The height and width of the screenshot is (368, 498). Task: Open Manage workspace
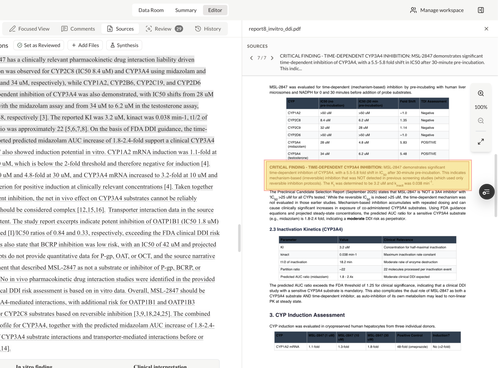(437, 10)
